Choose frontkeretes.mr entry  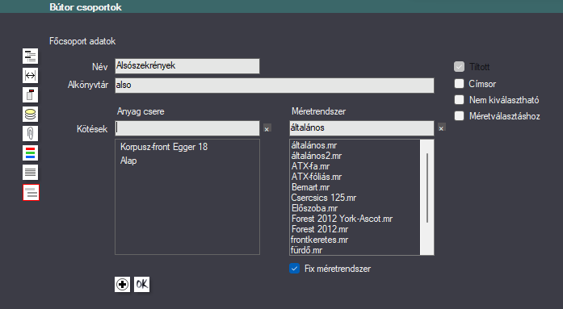[x=320, y=240]
